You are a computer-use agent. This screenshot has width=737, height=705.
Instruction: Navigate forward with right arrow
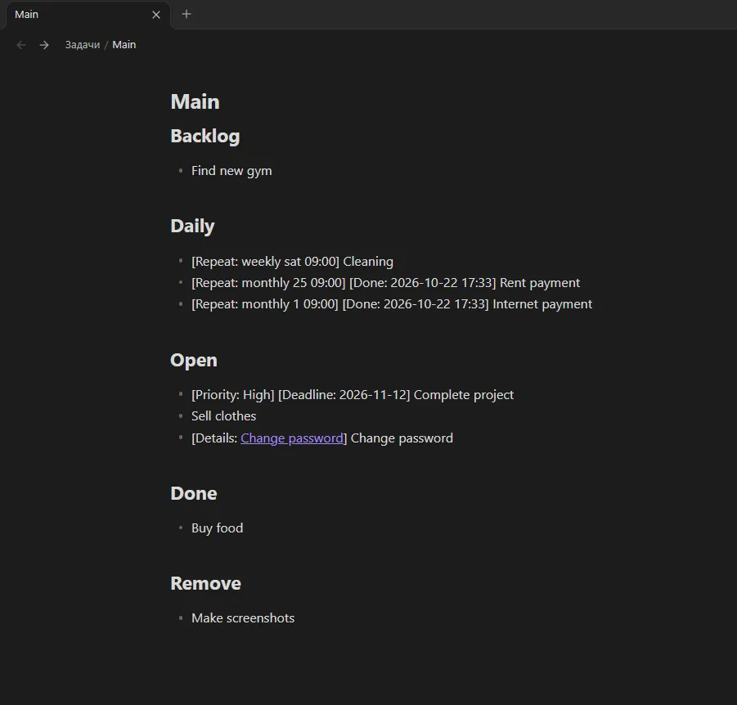click(x=44, y=45)
